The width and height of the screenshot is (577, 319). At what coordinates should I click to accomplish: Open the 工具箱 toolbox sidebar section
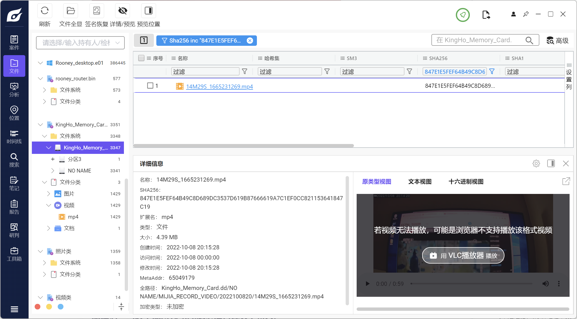(14, 254)
